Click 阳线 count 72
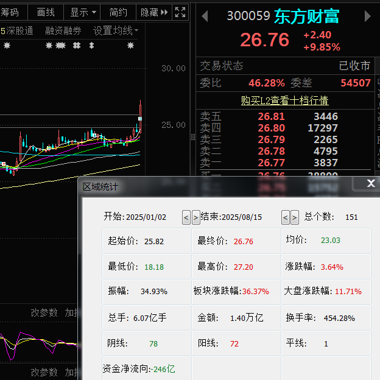This screenshot has height=380, width=380. point(234,343)
